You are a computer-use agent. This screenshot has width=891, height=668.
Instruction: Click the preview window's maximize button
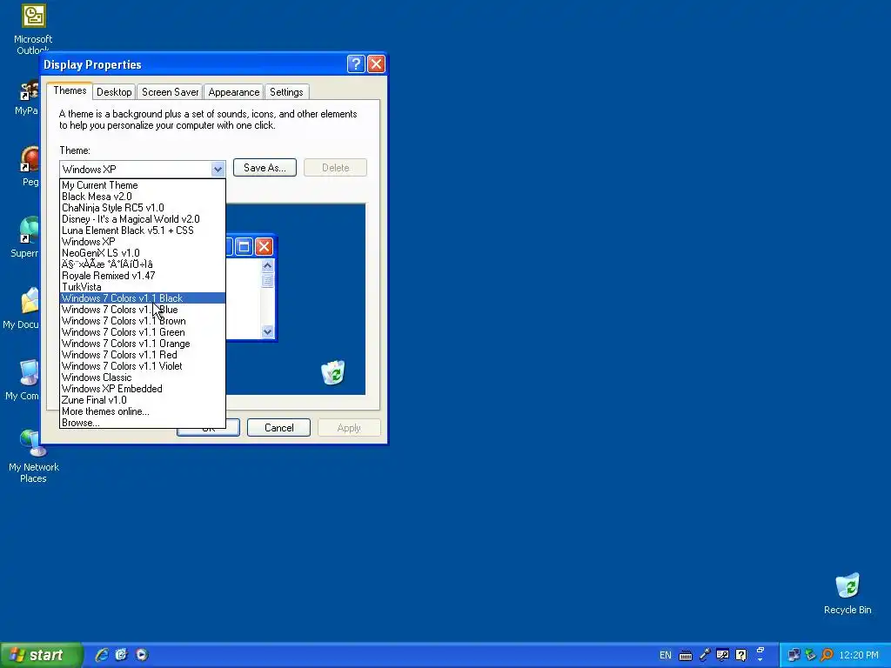[244, 246]
